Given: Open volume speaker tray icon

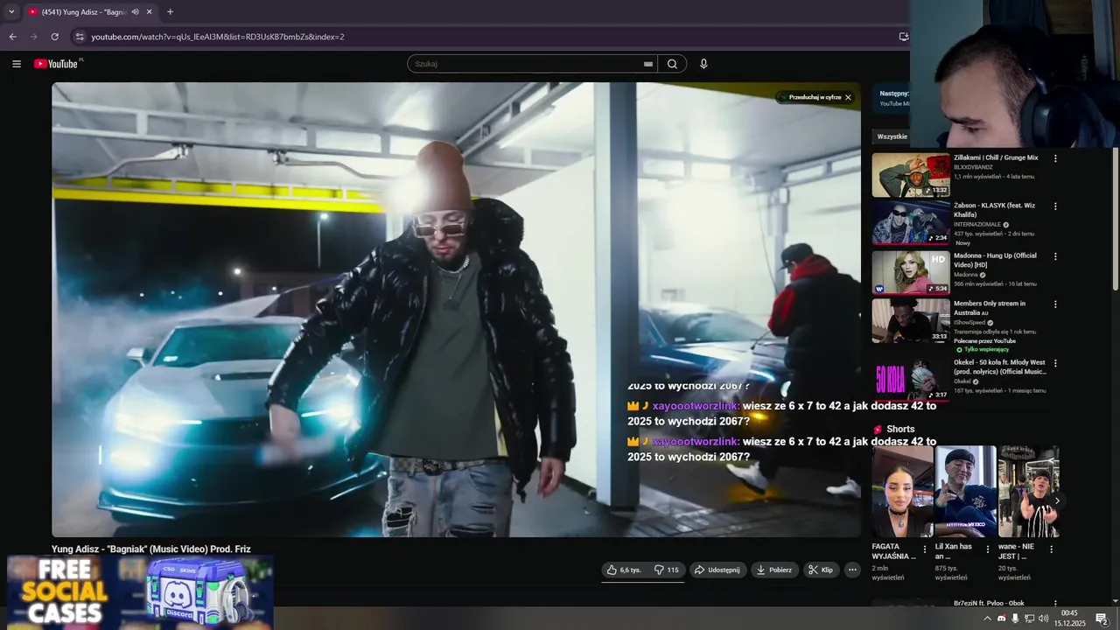Looking at the screenshot, I should click(x=1043, y=619).
